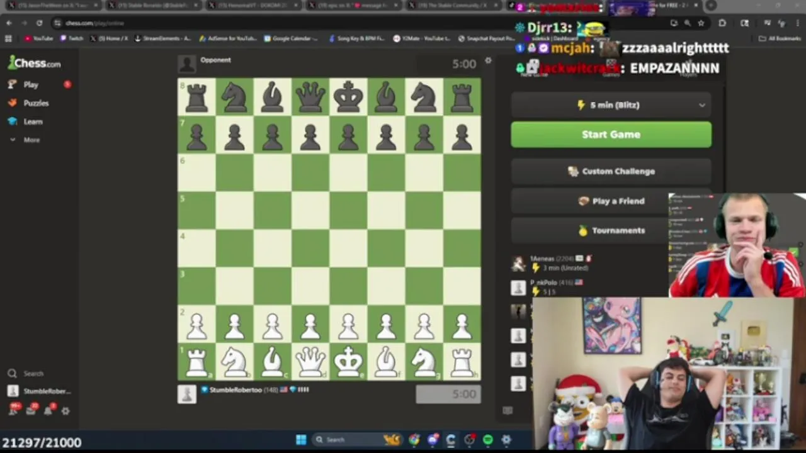Image resolution: width=806 pixels, height=453 pixels.
Task: Open the YouTube bookmark
Action: [39, 38]
